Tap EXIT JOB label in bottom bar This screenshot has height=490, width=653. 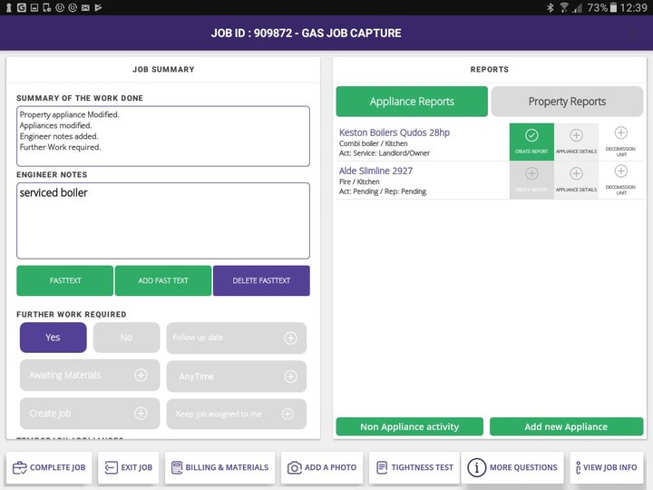click(137, 467)
